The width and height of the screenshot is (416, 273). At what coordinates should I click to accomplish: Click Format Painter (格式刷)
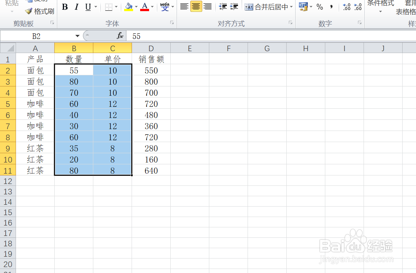point(39,11)
